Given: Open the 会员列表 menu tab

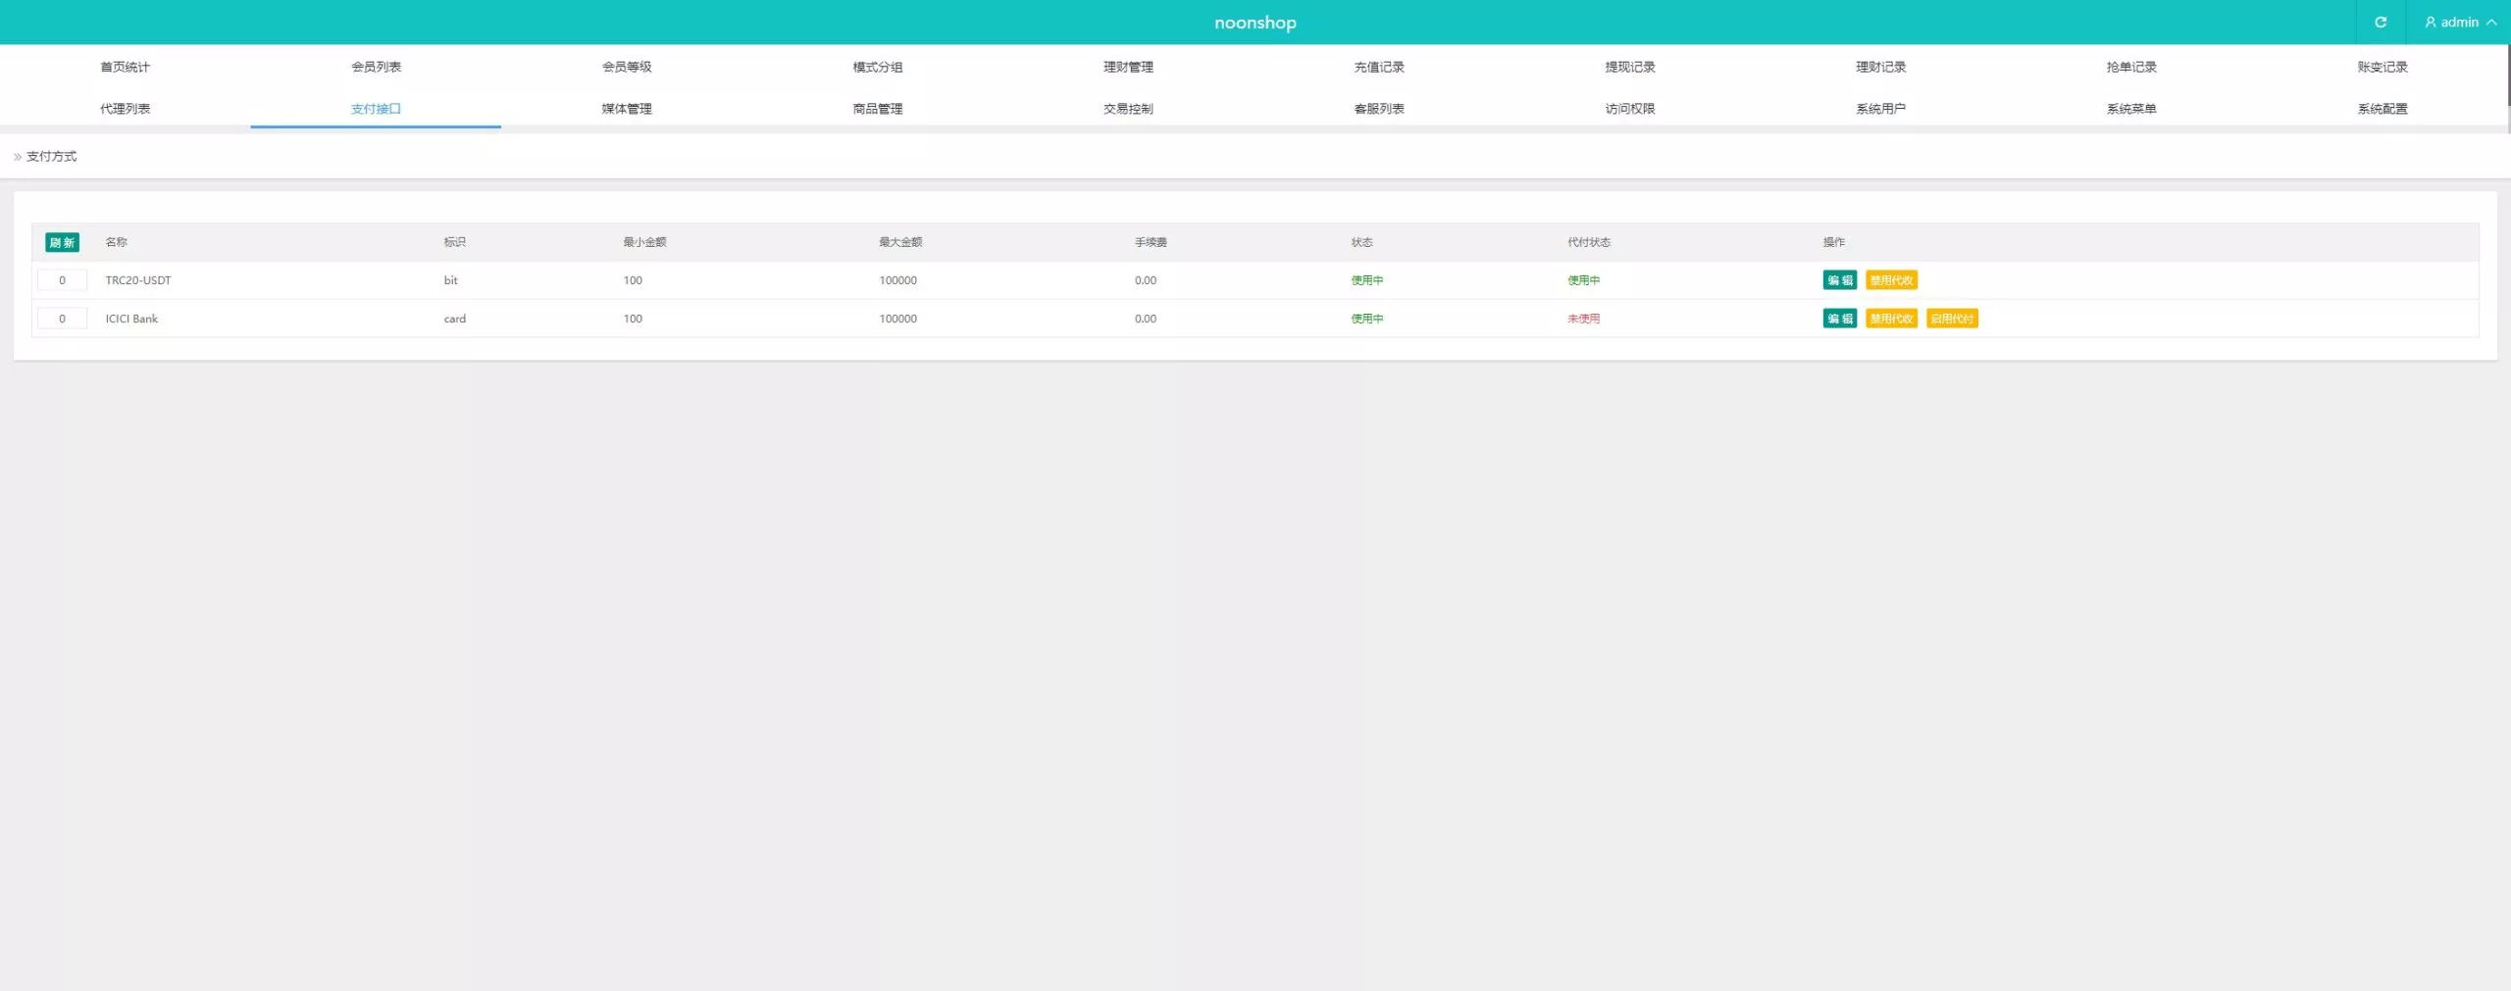Looking at the screenshot, I should (x=376, y=67).
